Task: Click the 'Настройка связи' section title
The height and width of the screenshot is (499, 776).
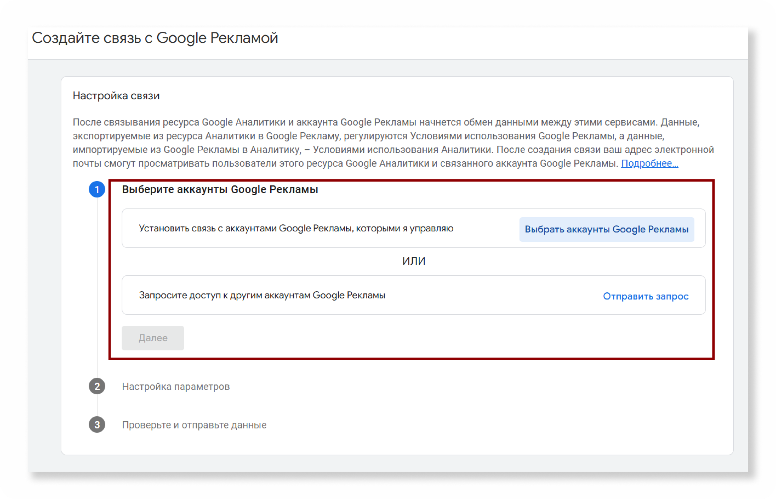Action: [116, 96]
